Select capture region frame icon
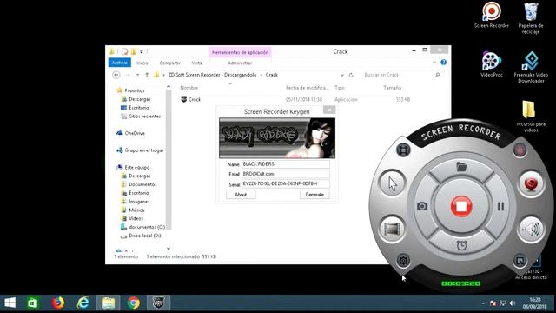The width and height of the screenshot is (556, 313). [403, 150]
